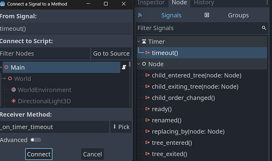Click the signal icon next to ready()
This screenshot has width=272, height=161.
(147, 109)
